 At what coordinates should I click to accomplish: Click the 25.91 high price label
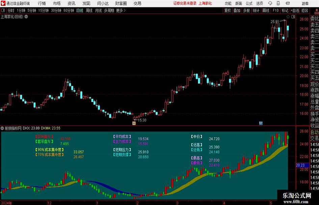(275, 22)
